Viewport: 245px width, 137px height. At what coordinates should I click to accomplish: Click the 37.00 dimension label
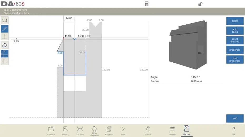82,52
